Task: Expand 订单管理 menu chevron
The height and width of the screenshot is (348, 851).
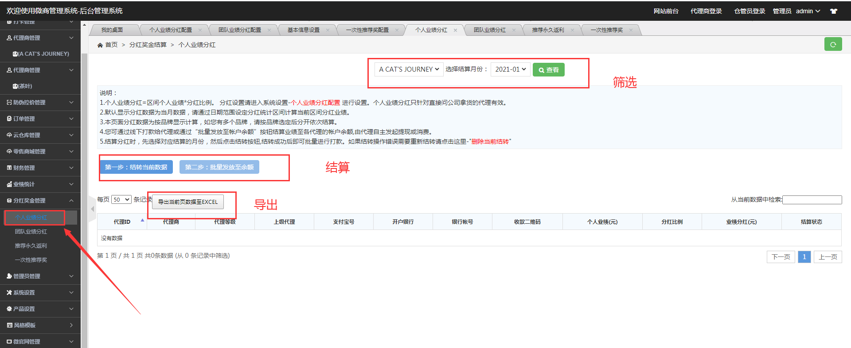Action: point(71,119)
